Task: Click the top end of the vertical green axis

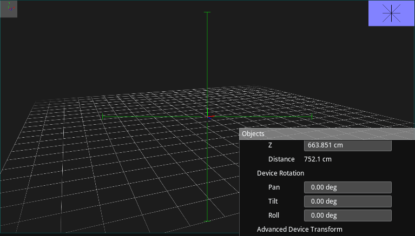Action: pyautogui.click(x=207, y=12)
